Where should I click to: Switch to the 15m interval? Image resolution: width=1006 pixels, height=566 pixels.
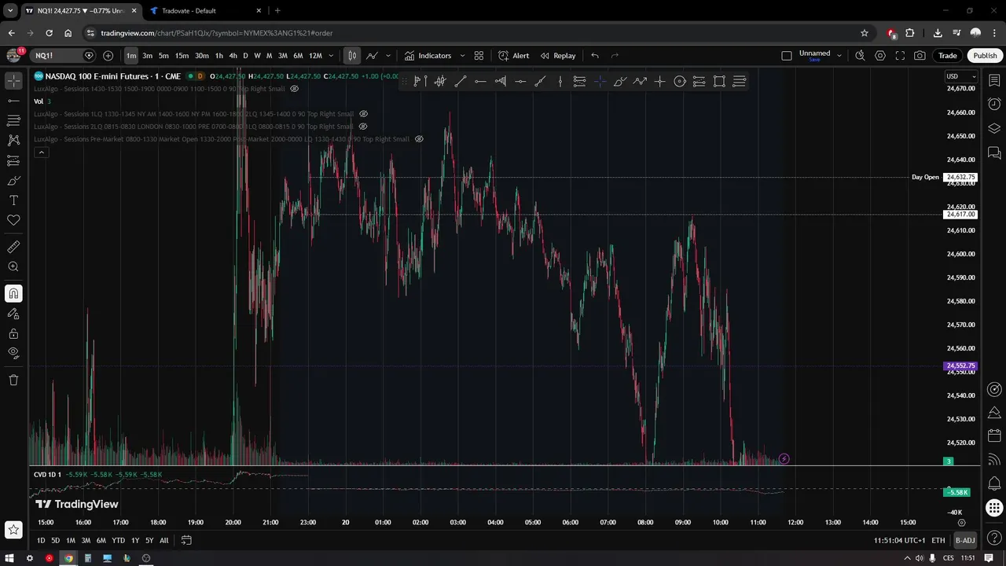click(182, 56)
